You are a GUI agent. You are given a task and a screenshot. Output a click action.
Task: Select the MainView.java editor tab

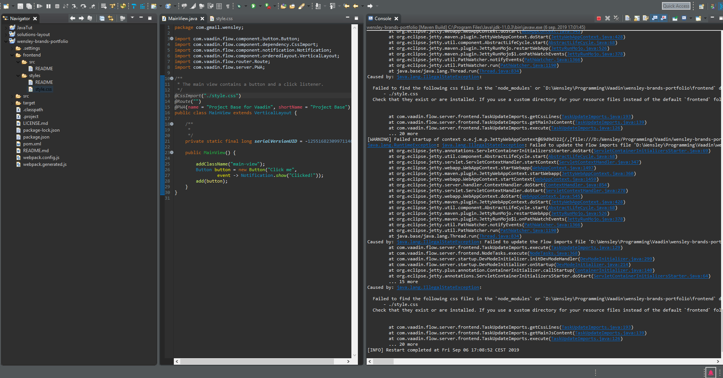tap(182, 19)
